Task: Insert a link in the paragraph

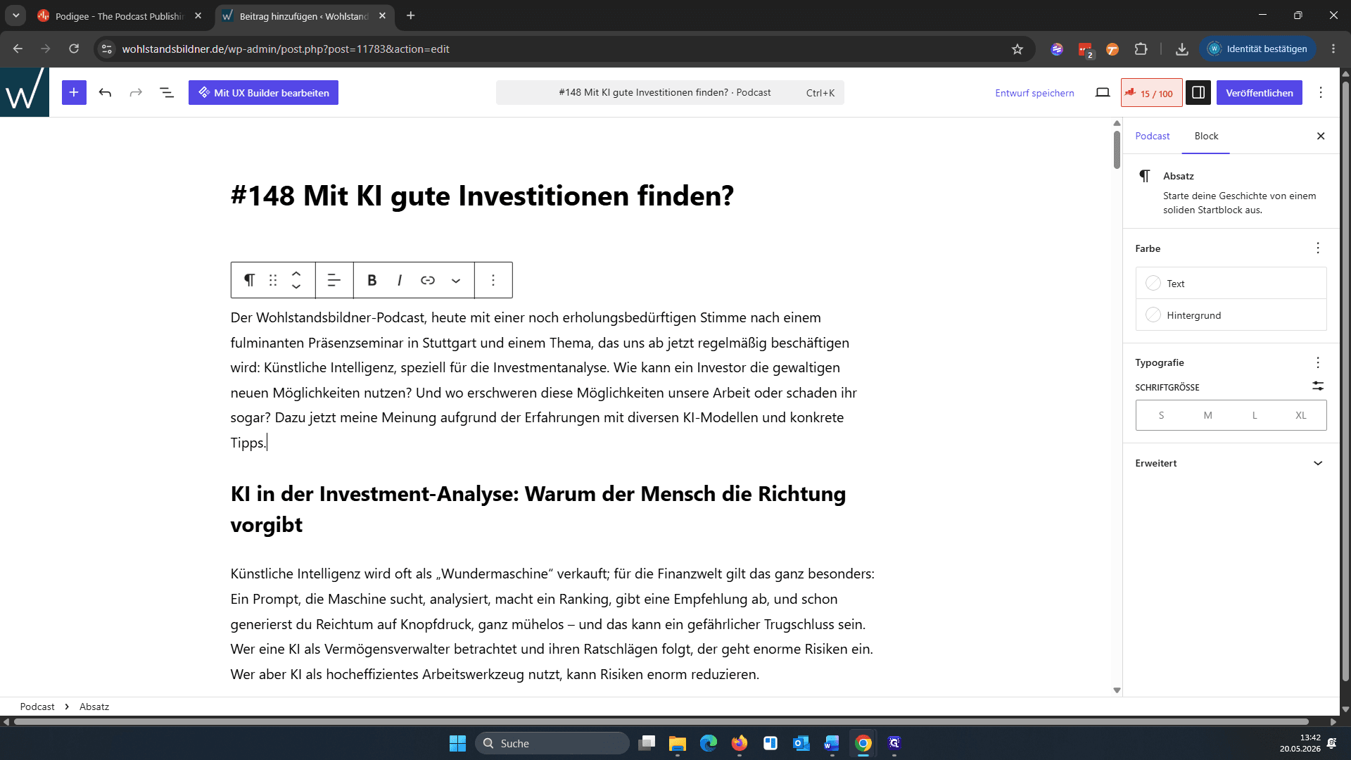Action: tap(428, 280)
